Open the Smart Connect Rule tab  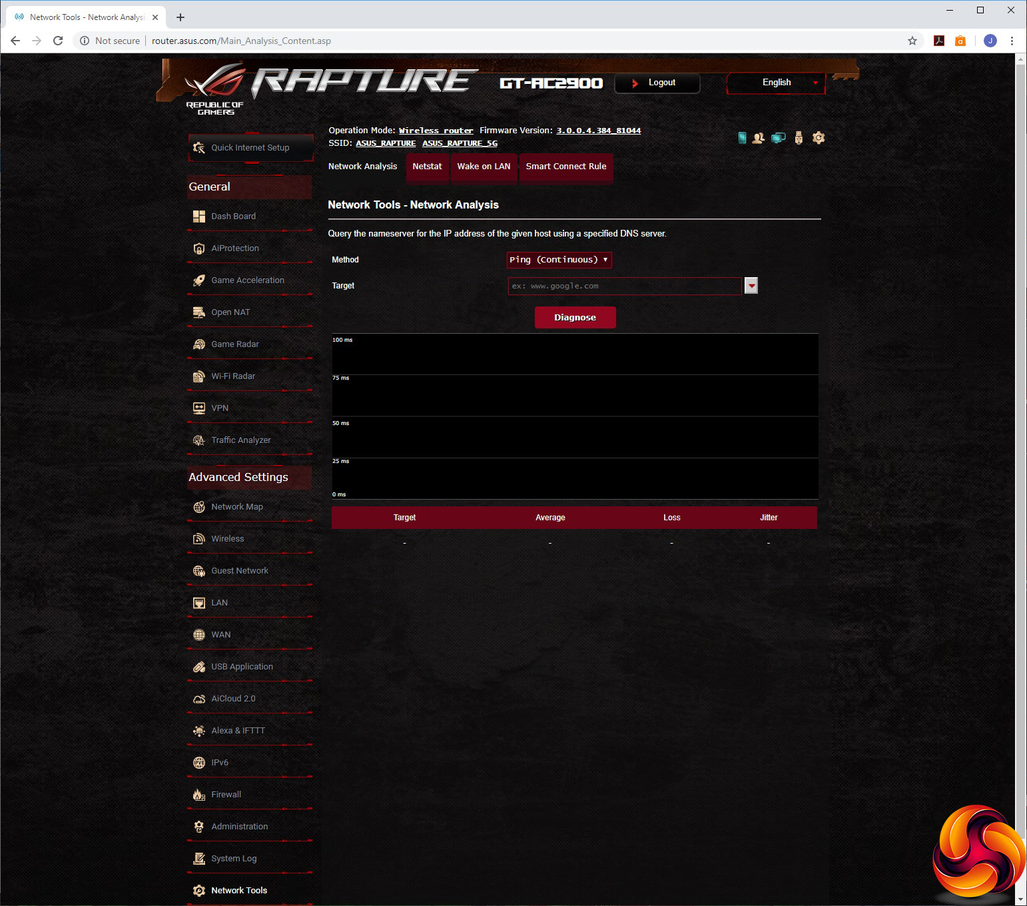[x=566, y=167]
